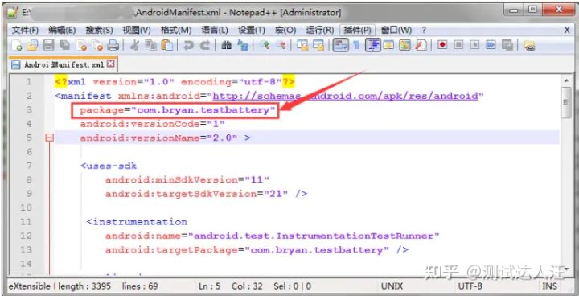Image resolution: width=579 pixels, height=296 pixels.
Task: Click the Paste clipboard icon
Action: (166, 45)
